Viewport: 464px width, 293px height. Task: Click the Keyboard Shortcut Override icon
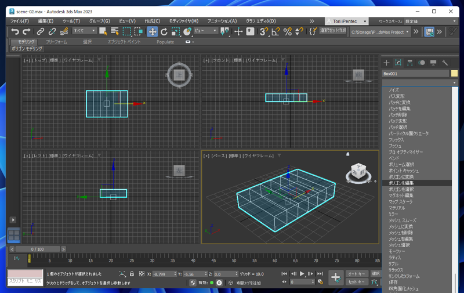251,31
